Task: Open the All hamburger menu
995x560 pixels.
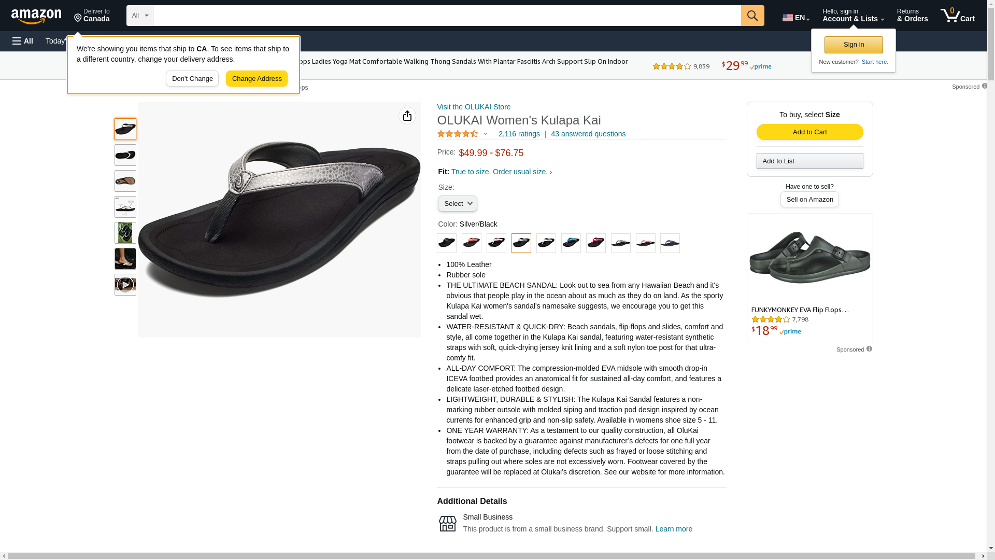Action: point(23,41)
